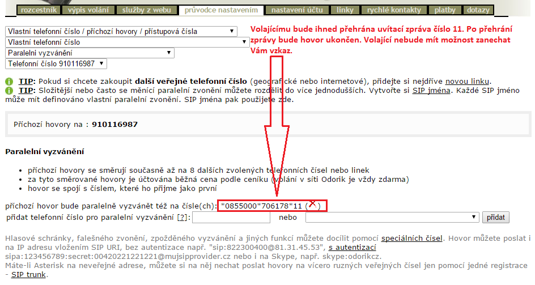The height and width of the screenshot is (285, 535).
Task: Click the 'přidat' button
Action: coord(495,217)
